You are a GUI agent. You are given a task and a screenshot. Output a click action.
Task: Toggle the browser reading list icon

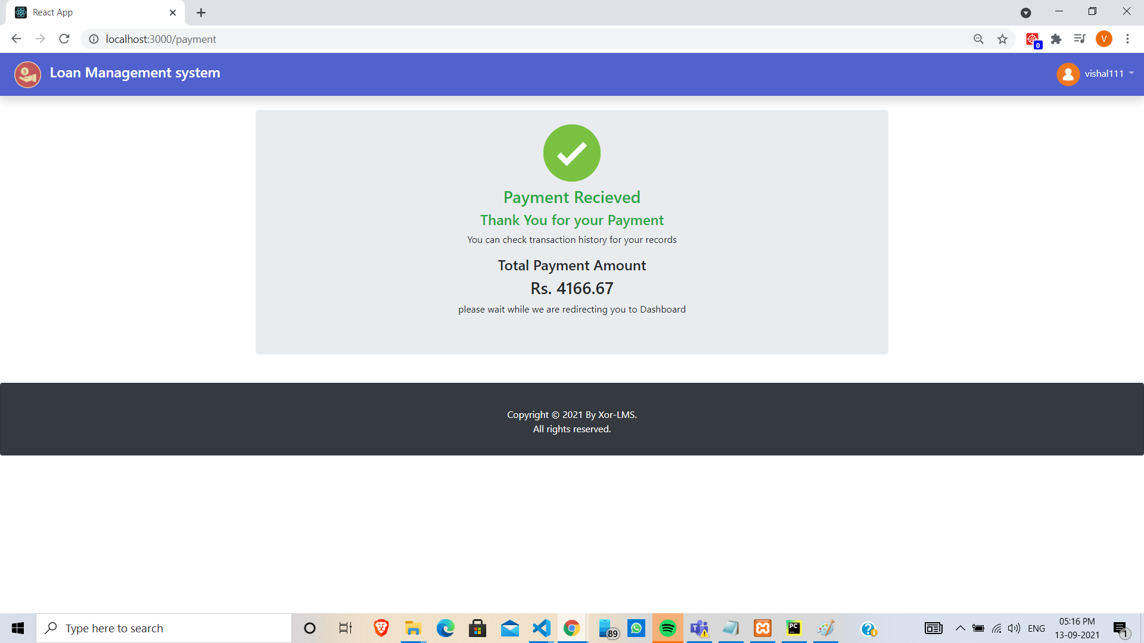tap(1080, 39)
